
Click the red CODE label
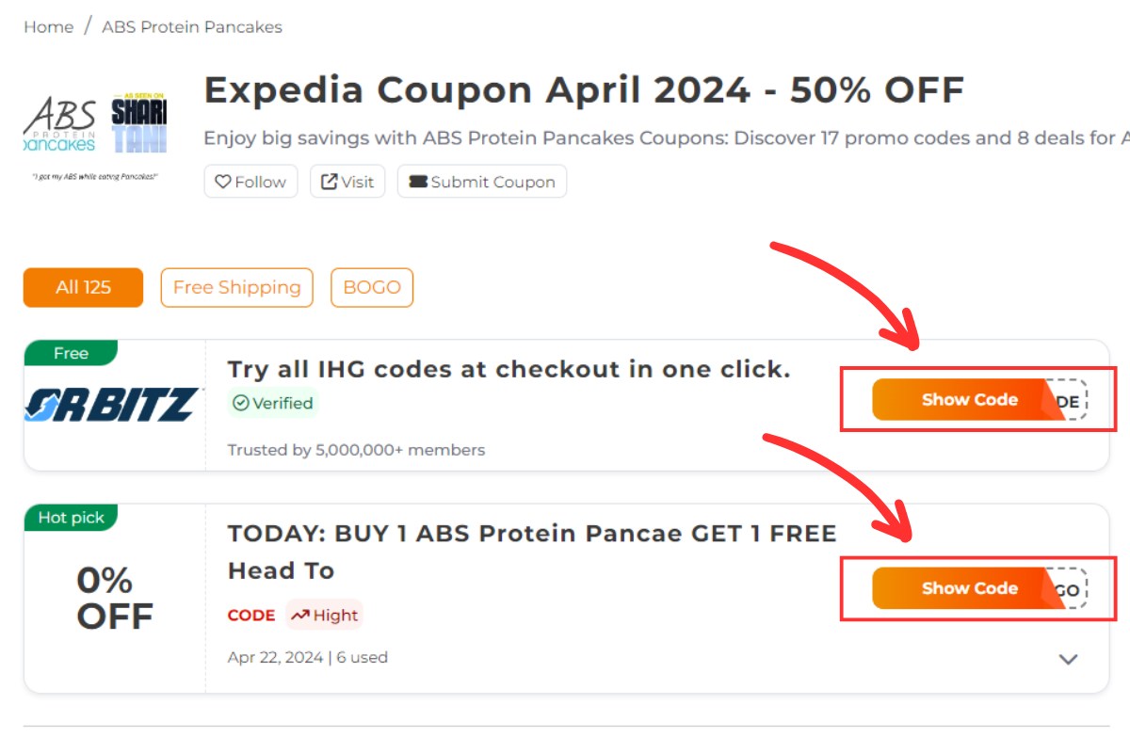pos(250,615)
